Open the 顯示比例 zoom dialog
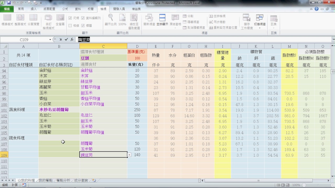 [111, 20]
